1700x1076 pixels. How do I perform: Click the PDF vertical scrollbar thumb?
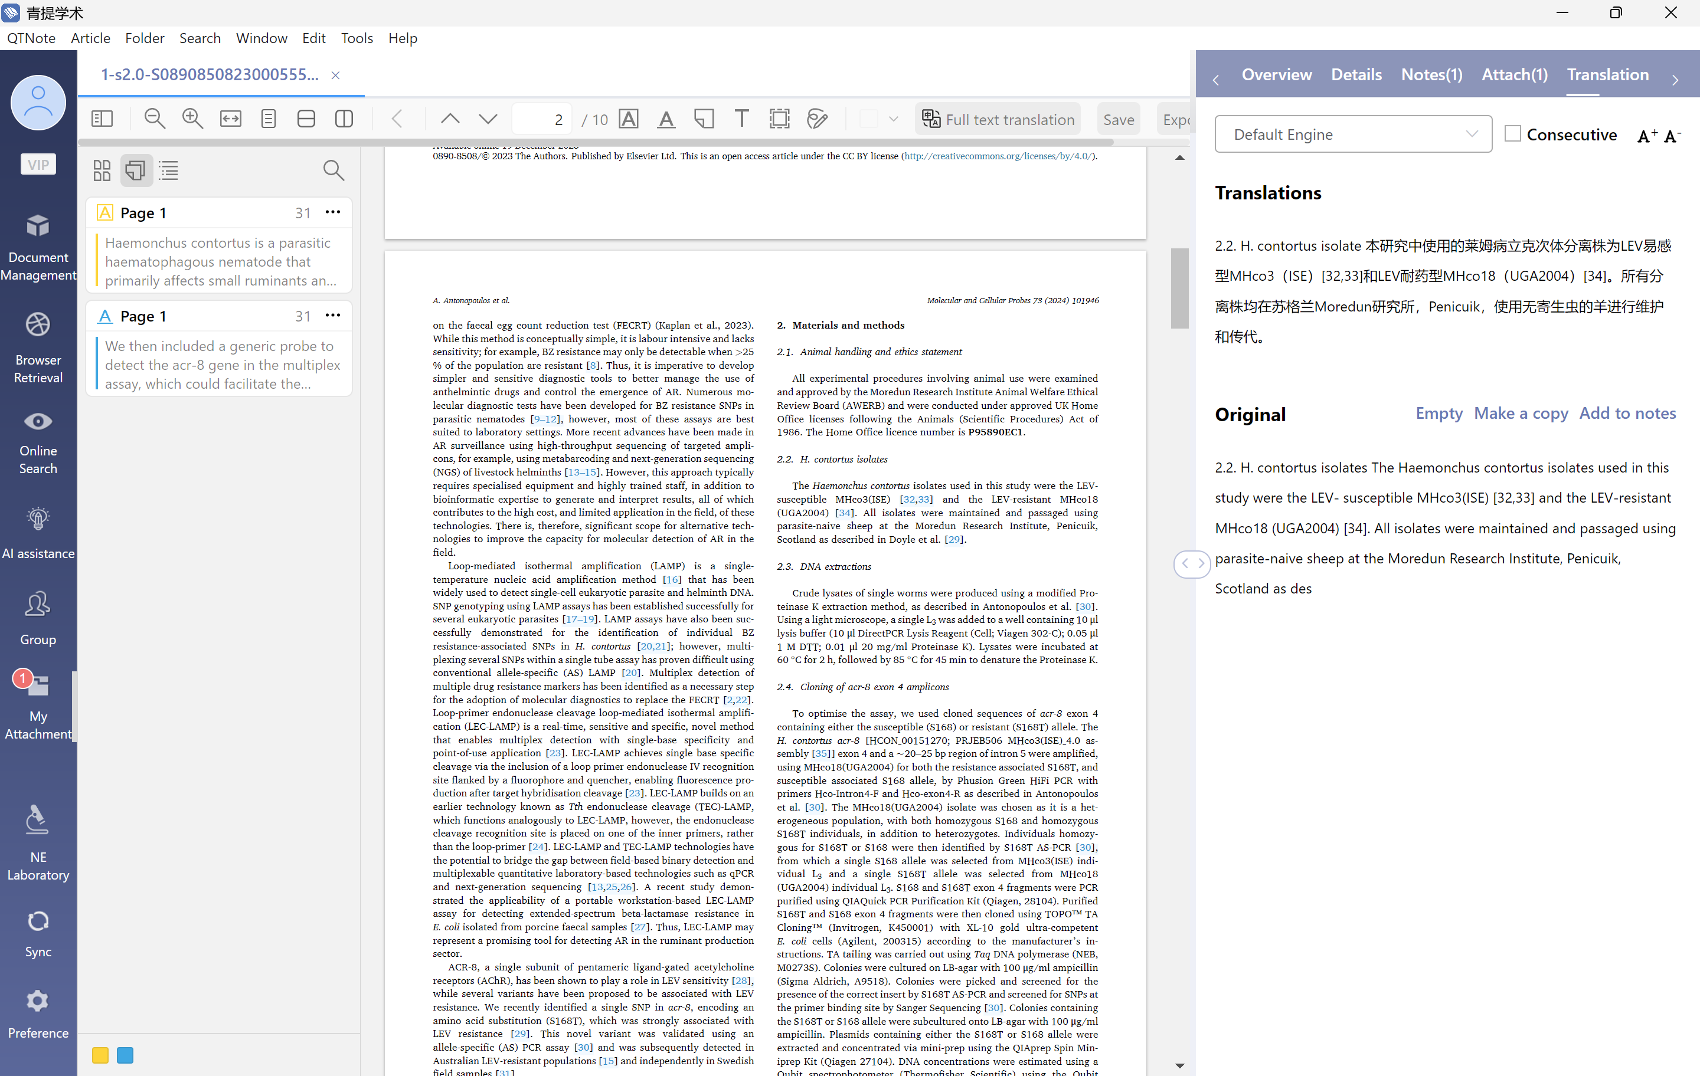click(x=1179, y=288)
